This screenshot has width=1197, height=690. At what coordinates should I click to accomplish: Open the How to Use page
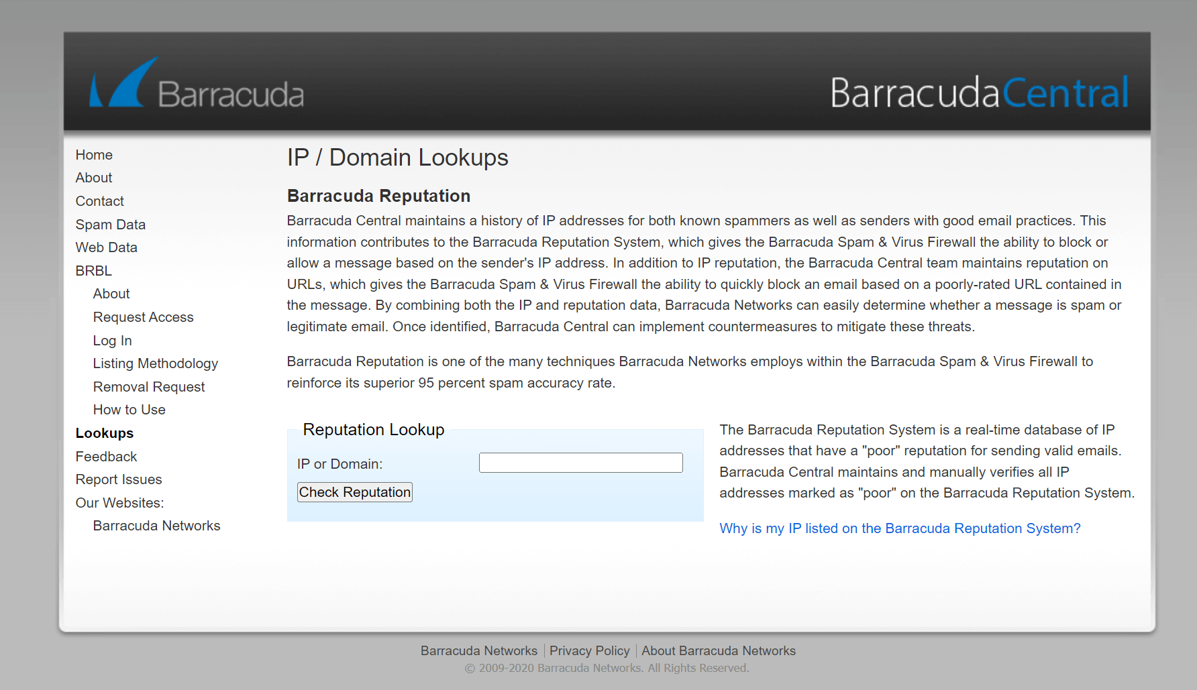[129, 410]
